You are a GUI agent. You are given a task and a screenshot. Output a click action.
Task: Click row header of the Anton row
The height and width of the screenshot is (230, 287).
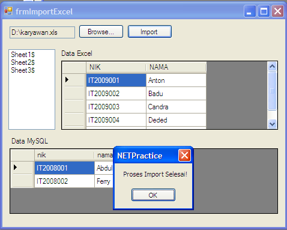74,80
